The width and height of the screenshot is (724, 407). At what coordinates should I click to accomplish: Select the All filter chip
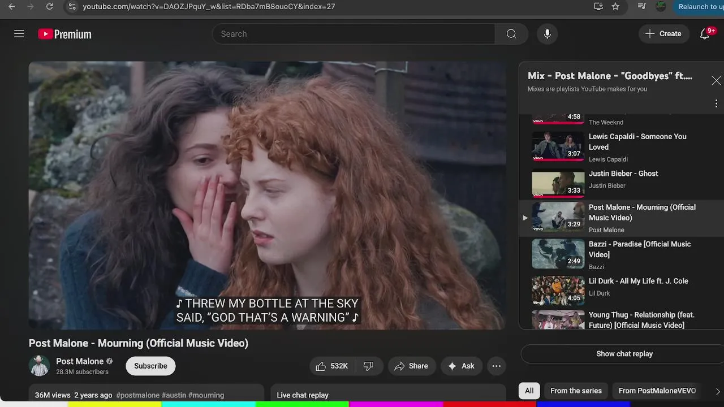coord(529,391)
